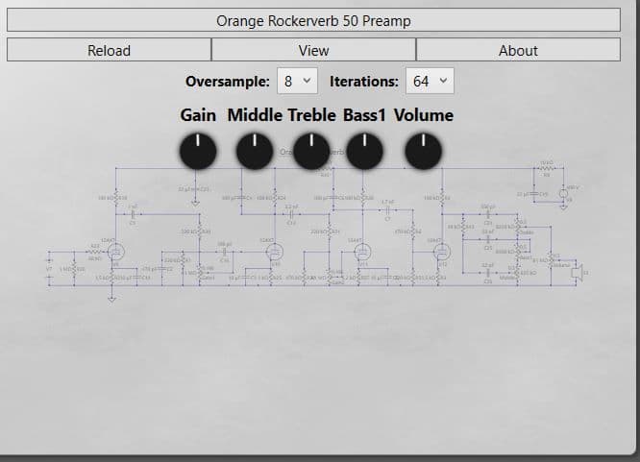Click the 10 kΩ resistor at schematic top right
Image resolution: width=640 pixels, height=462 pixels.
(546, 169)
